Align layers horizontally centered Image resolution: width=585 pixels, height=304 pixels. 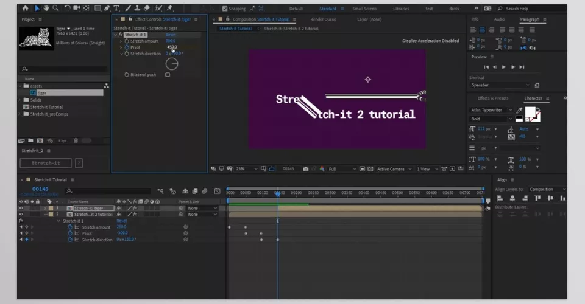[x=512, y=198]
